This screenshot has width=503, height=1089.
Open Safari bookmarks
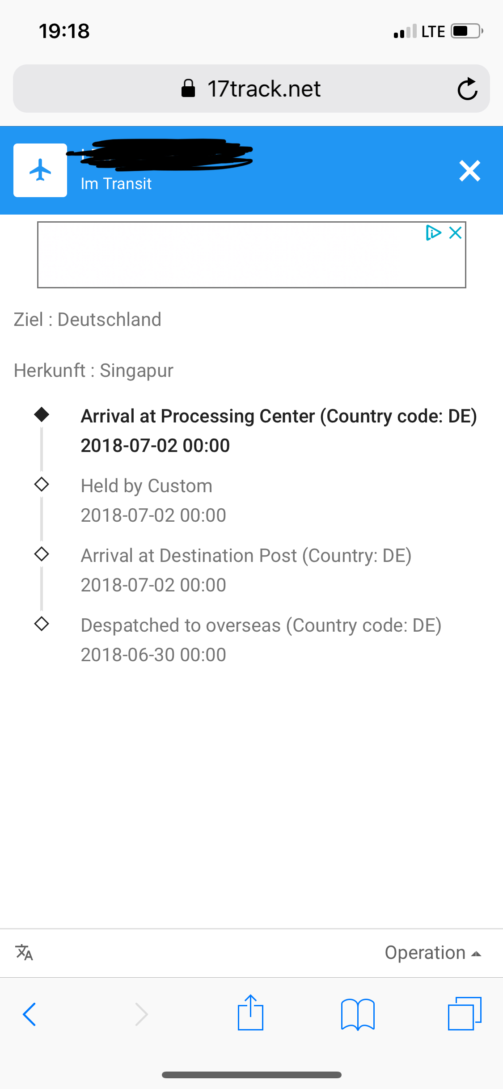pyautogui.click(x=358, y=1014)
